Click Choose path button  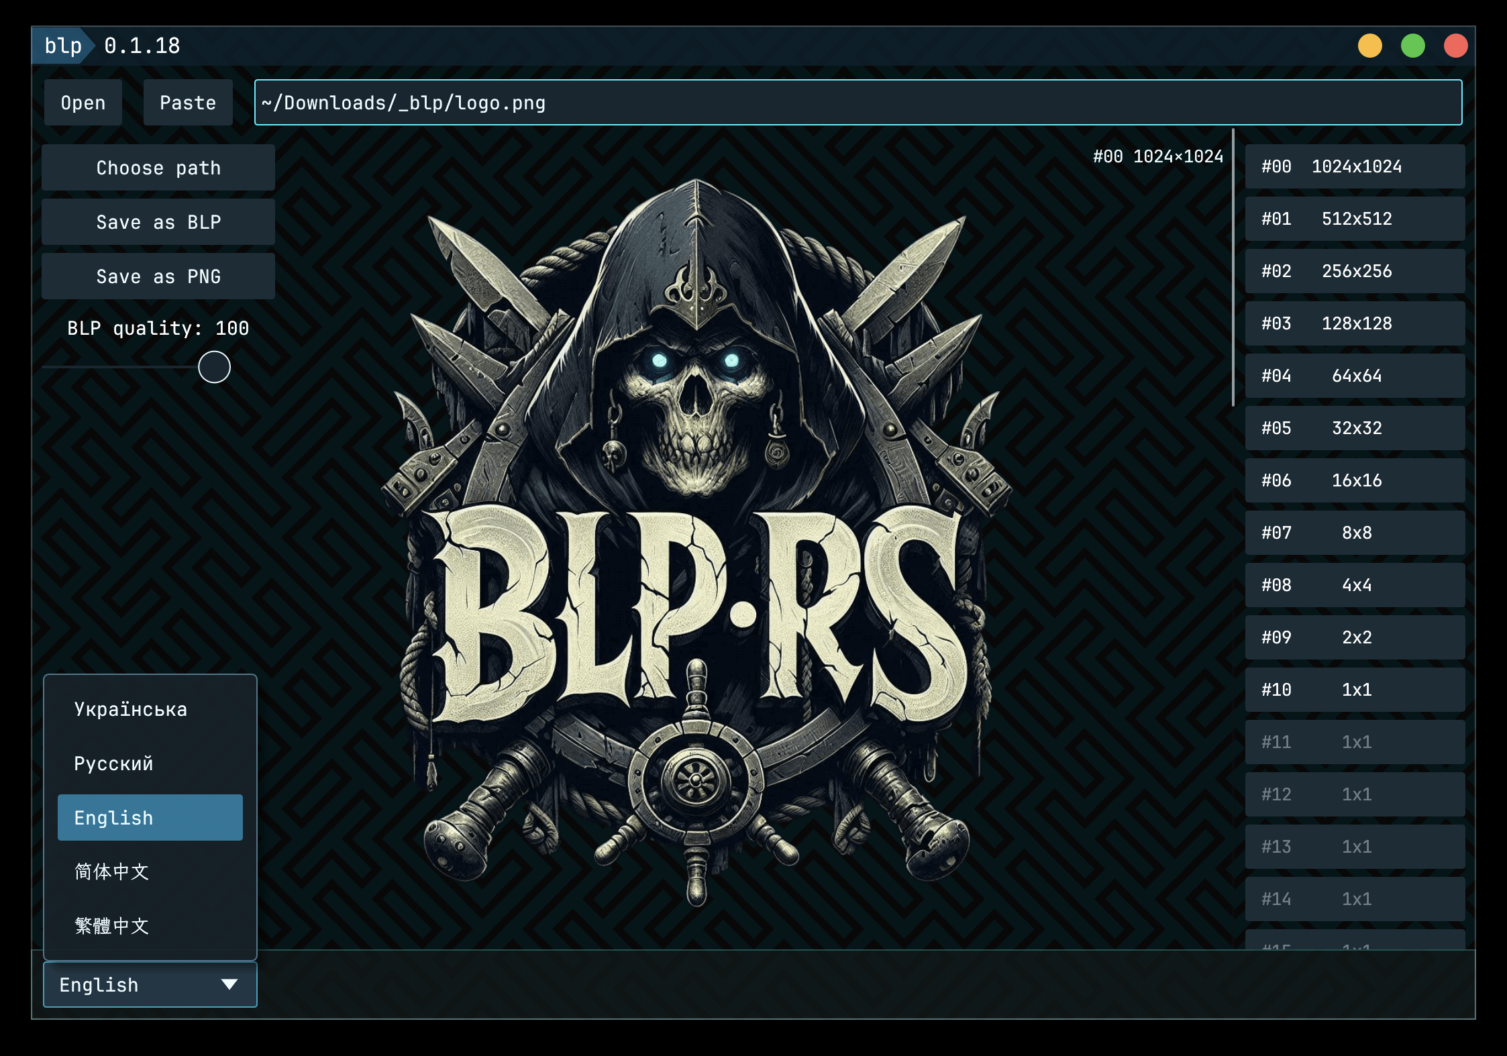pos(158,168)
